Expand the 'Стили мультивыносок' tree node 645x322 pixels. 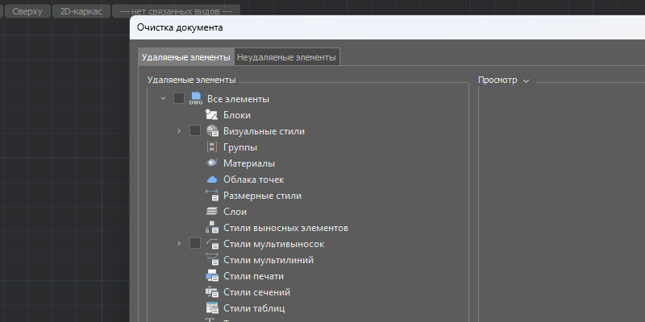(x=179, y=244)
